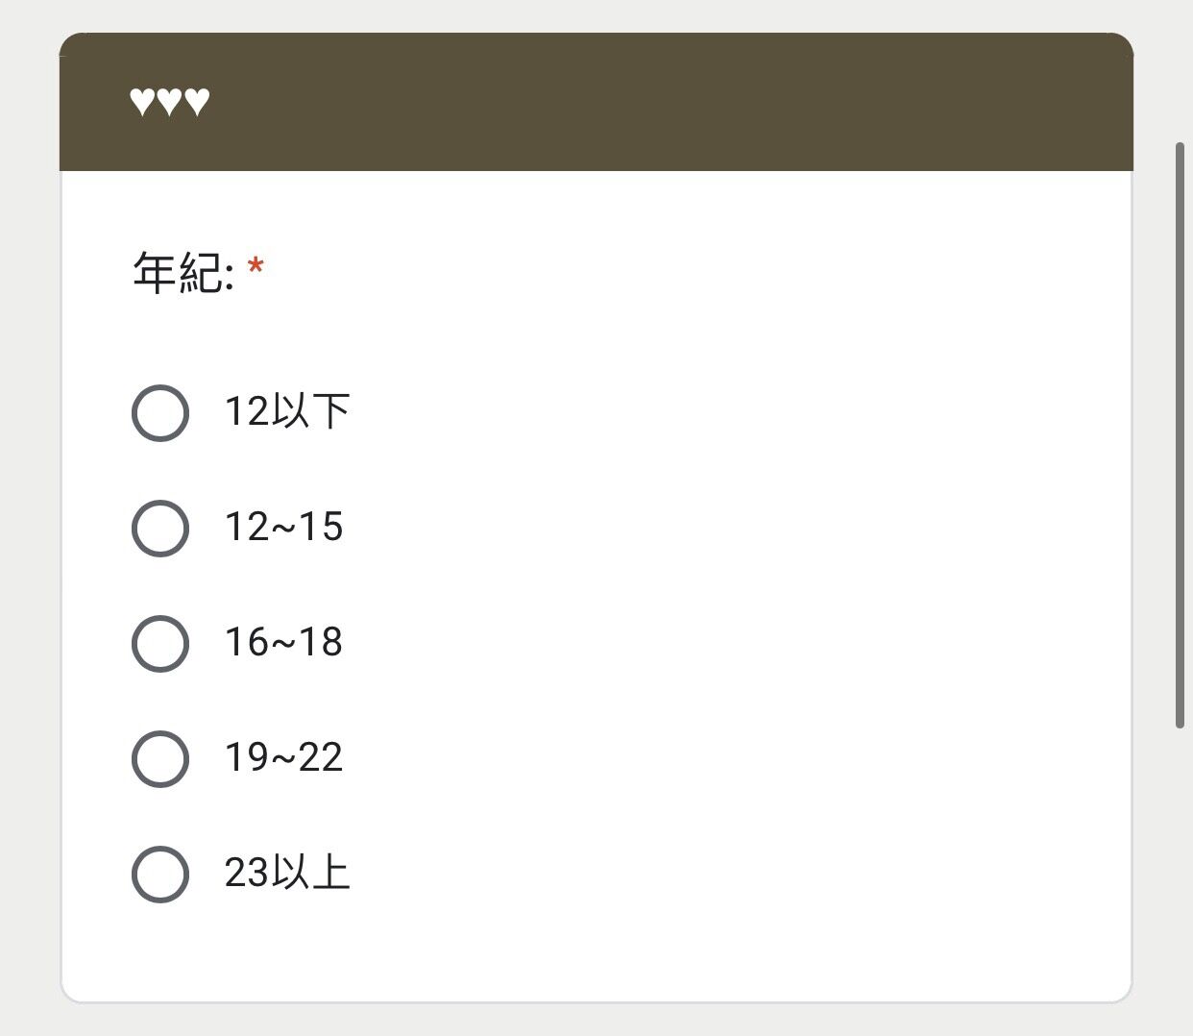The width and height of the screenshot is (1193, 1036).
Task: Choose the 12~15 radio button circle
Action: tap(159, 529)
